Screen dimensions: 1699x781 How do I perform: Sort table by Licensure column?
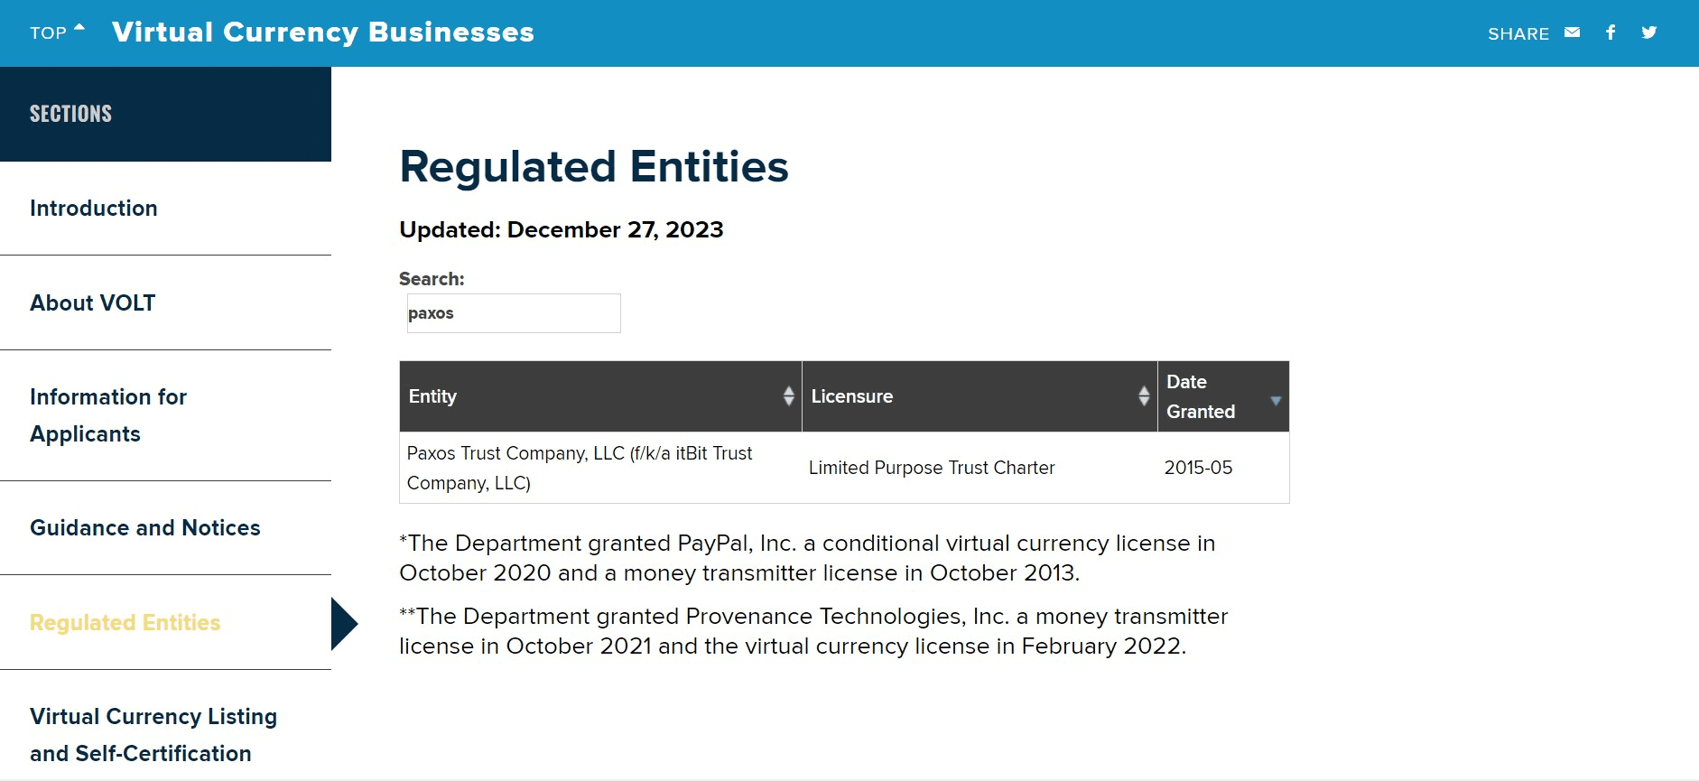click(x=979, y=396)
